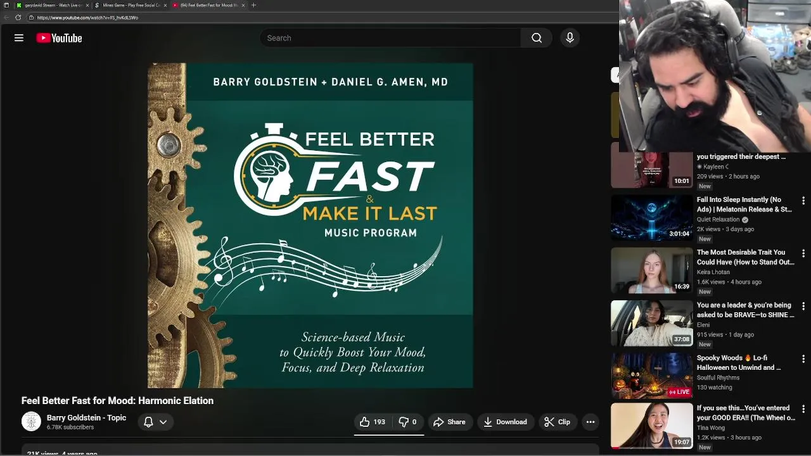Image resolution: width=811 pixels, height=456 pixels.
Task: Open options menu for You are a leader video
Action: coord(803,306)
